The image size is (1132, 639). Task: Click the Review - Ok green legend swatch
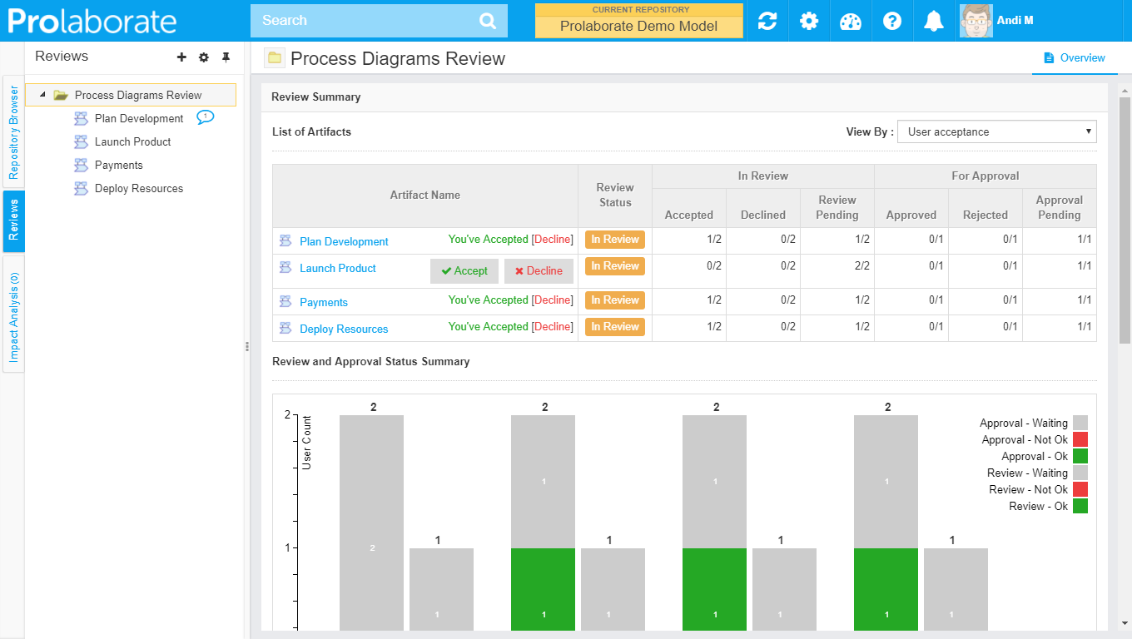tap(1080, 506)
